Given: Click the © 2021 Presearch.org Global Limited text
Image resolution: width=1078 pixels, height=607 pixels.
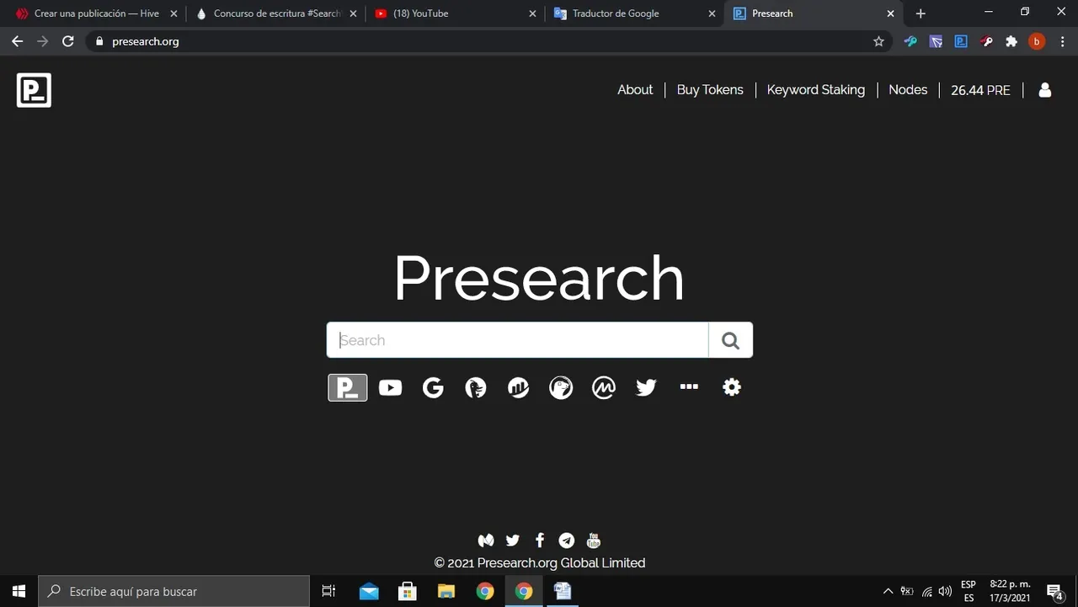Looking at the screenshot, I should pyautogui.click(x=540, y=562).
